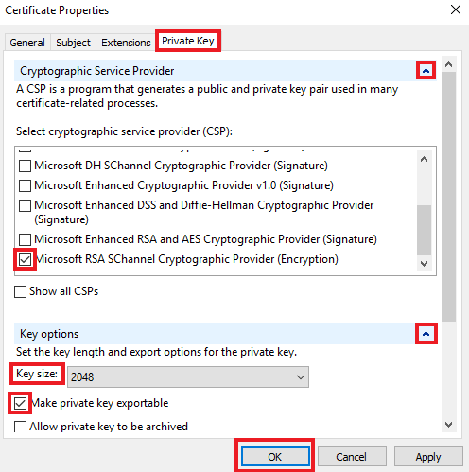Click the Apply button
469x472 pixels.
(x=428, y=457)
